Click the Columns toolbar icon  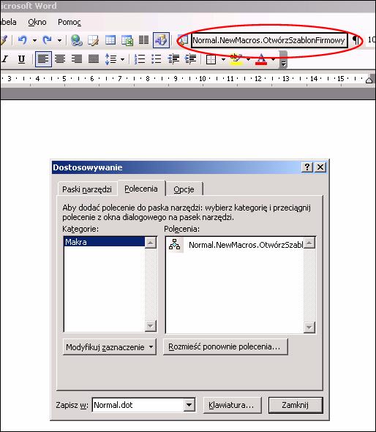pyautogui.click(x=143, y=40)
